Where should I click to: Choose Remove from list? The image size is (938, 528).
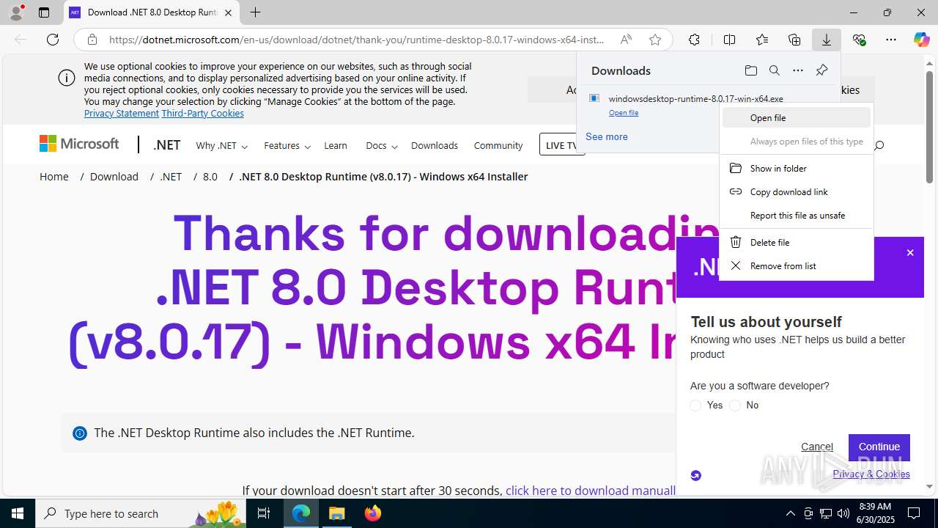pos(797,265)
